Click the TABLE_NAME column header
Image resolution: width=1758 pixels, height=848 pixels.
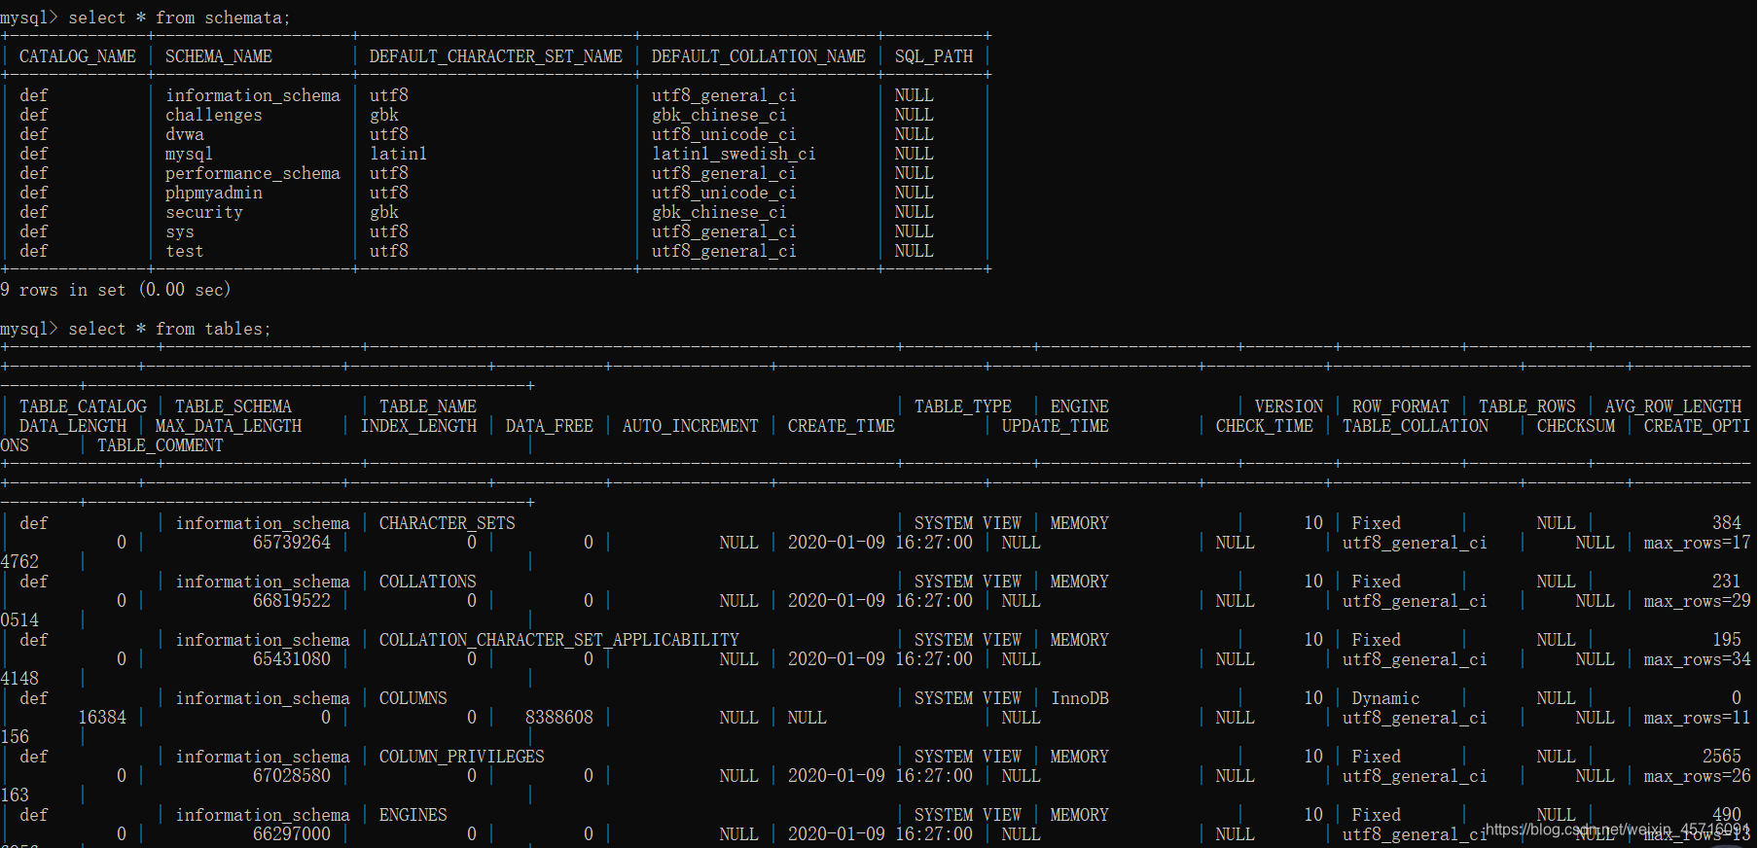428,406
